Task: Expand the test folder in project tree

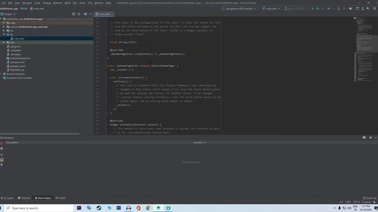Action: click(4, 42)
